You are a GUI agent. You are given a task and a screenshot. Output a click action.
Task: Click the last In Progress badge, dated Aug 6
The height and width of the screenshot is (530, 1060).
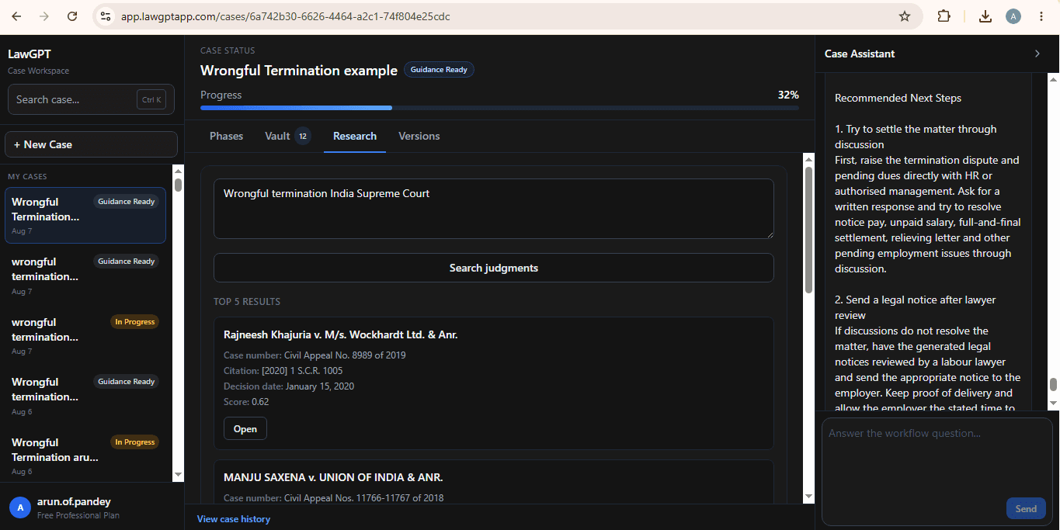(x=134, y=442)
